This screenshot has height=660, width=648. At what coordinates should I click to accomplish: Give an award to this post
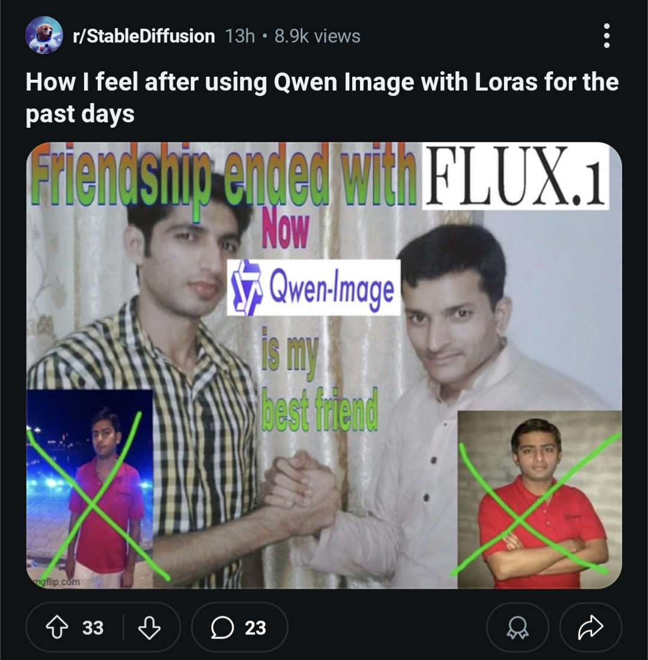point(517,628)
